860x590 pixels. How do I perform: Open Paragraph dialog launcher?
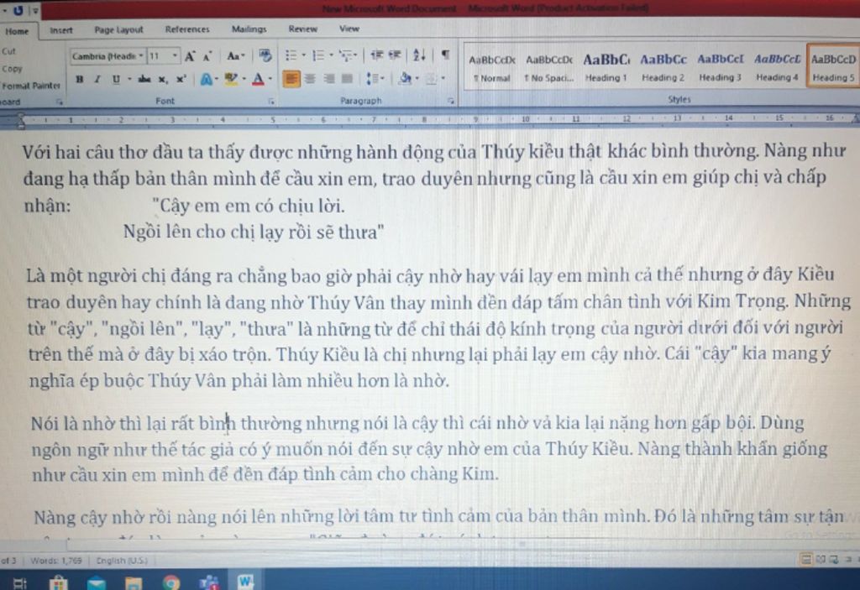(x=450, y=101)
